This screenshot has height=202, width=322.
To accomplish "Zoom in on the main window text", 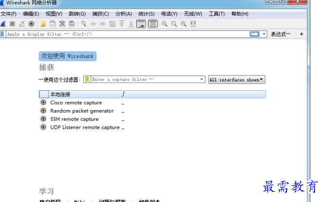I will click(x=164, y=24).
